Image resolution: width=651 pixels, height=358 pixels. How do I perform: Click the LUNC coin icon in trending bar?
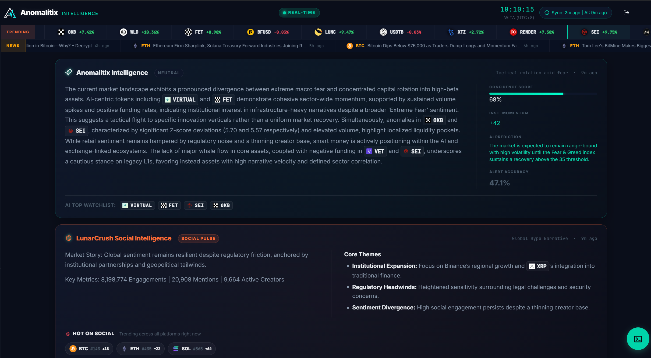click(x=318, y=32)
